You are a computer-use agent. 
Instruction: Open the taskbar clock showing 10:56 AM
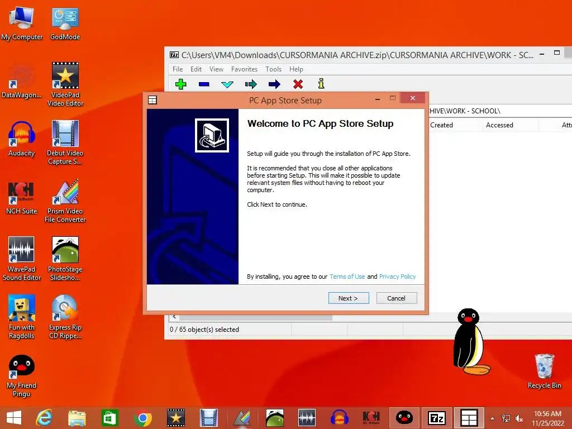(x=548, y=418)
